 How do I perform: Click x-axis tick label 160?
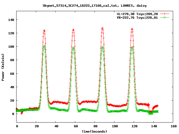click(174, 126)
